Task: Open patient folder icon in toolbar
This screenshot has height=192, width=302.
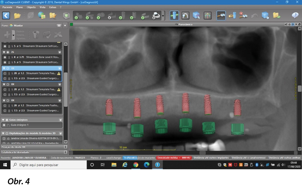Action: coord(17,16)
